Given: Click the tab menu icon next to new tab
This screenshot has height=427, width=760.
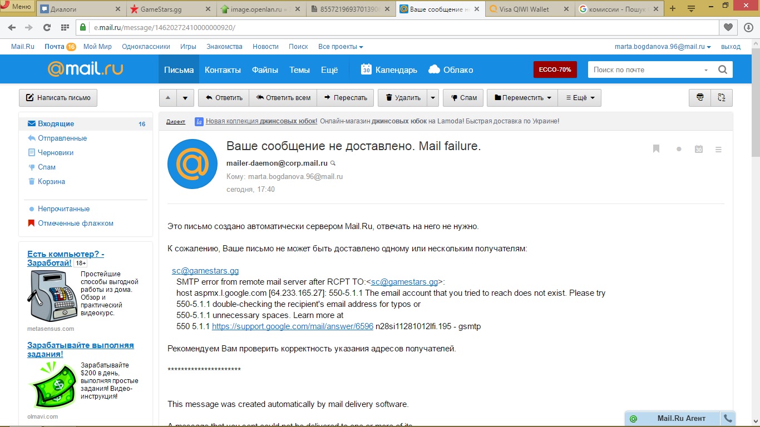Looking at the screenshot, I should (691, 8).
